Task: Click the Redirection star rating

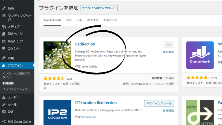Action: (x=54, y=79)
